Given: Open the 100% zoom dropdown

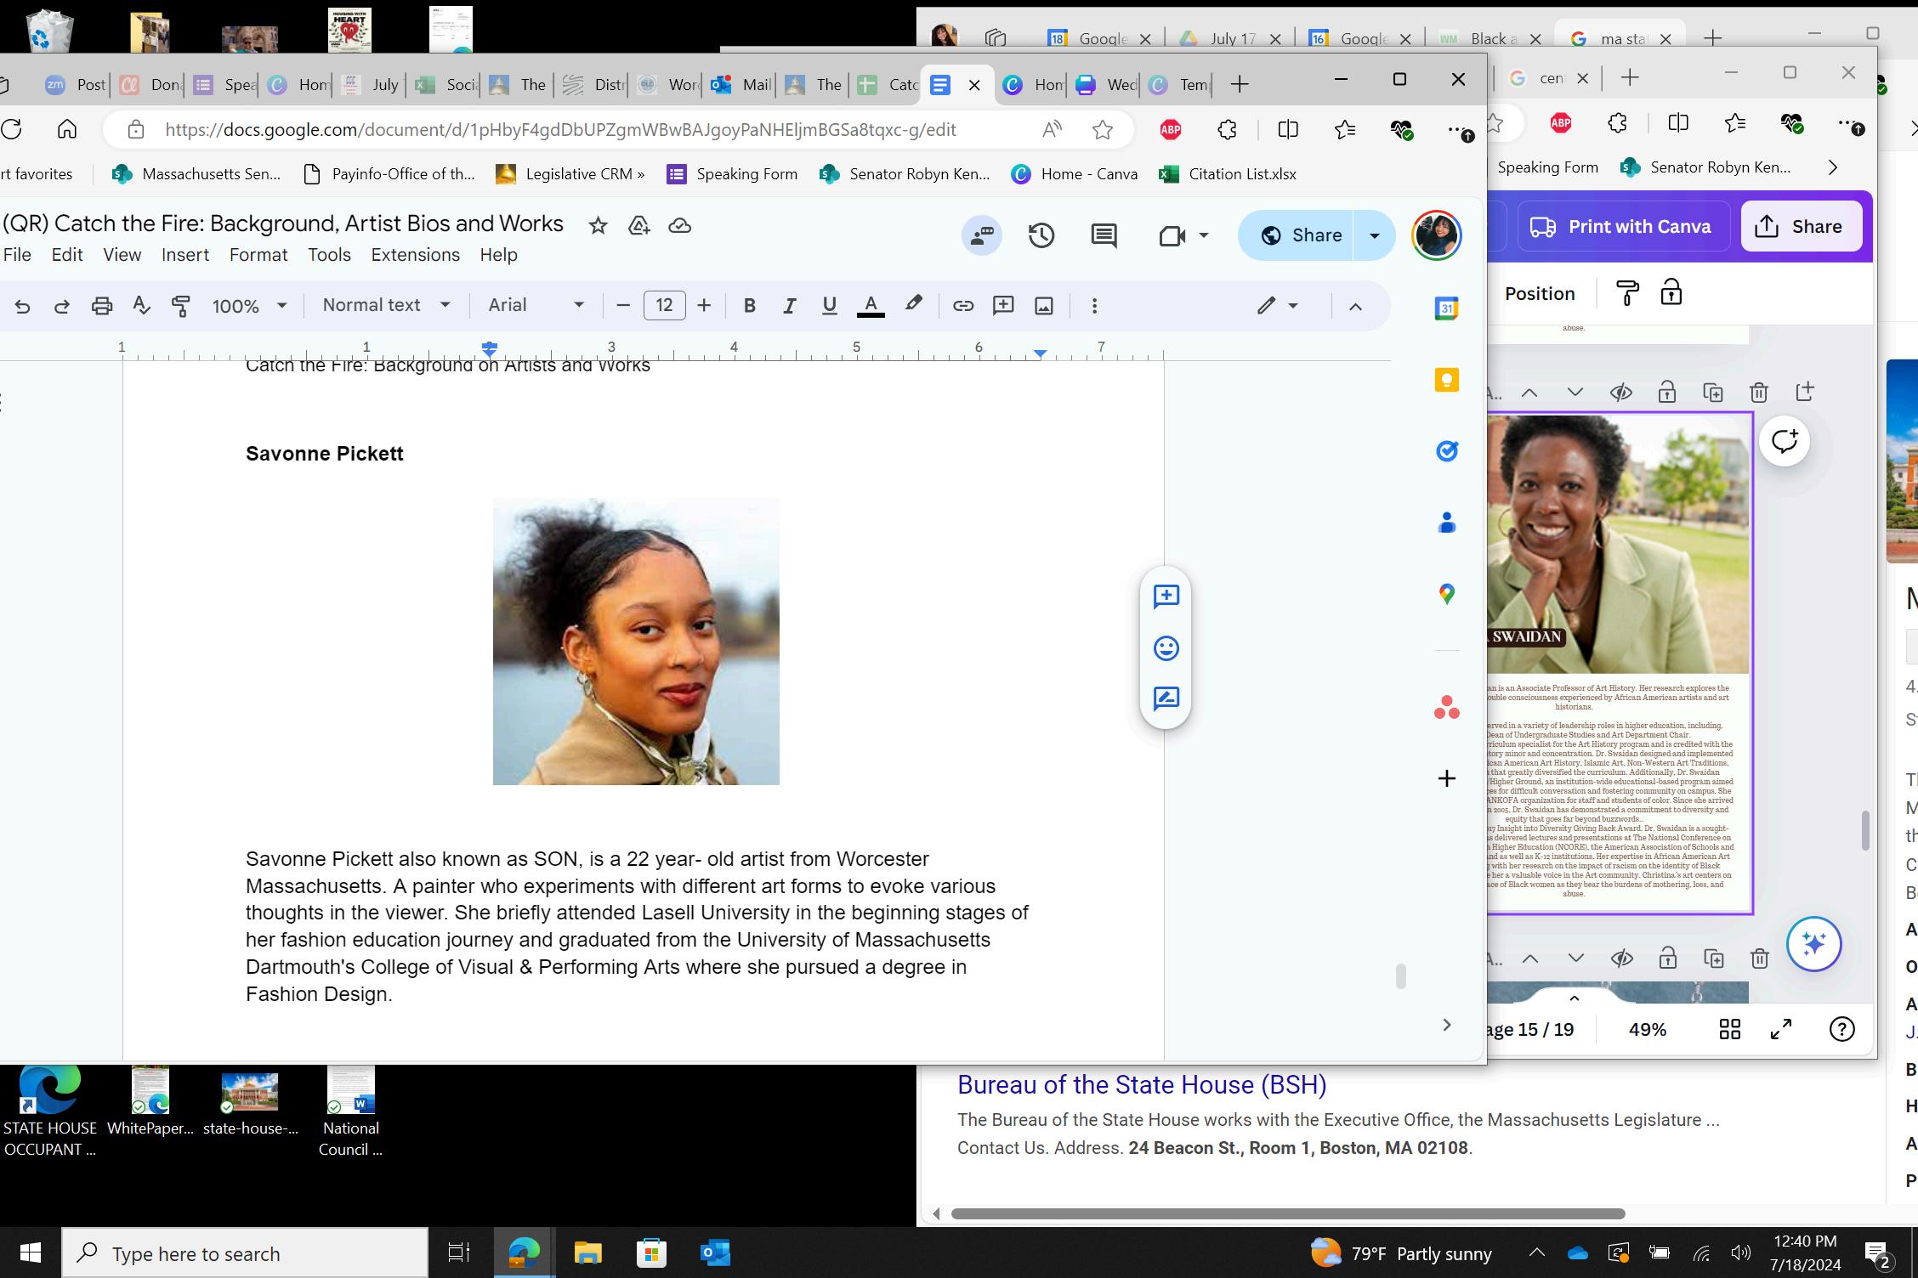Looking at the screenshot, I should 248,306.
